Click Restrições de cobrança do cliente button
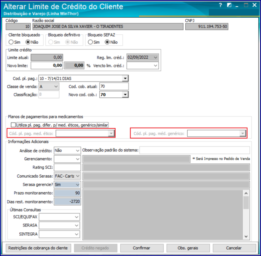 (x=38, y=248)
